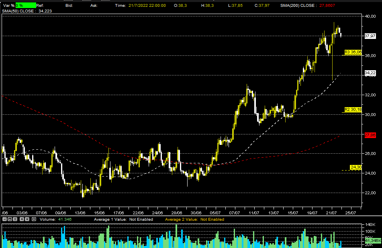Click the 24,30 yellow level label
The width and height of the screenshot is (382, 248).
coord(355,167)
